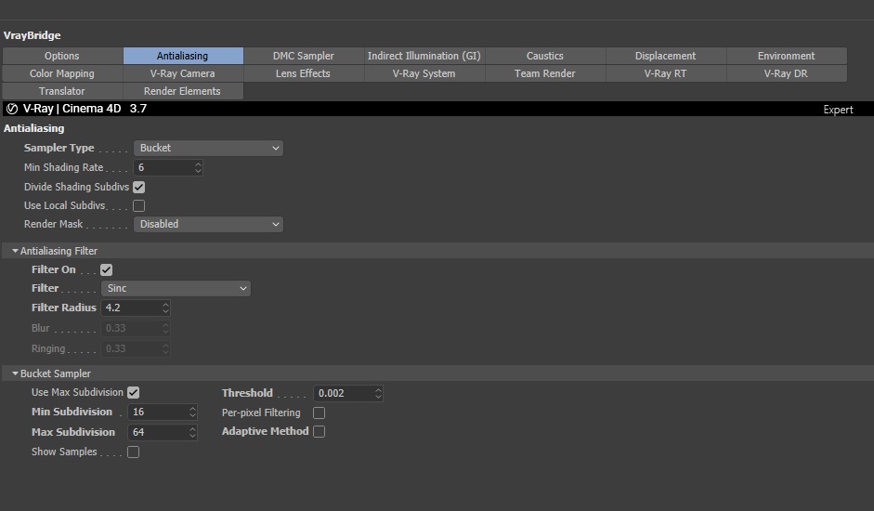The width and height of the screenshot is (874, 511).
Task: Click the Min Shading Rate stepper arrows
Action: (x=198, y=167)
